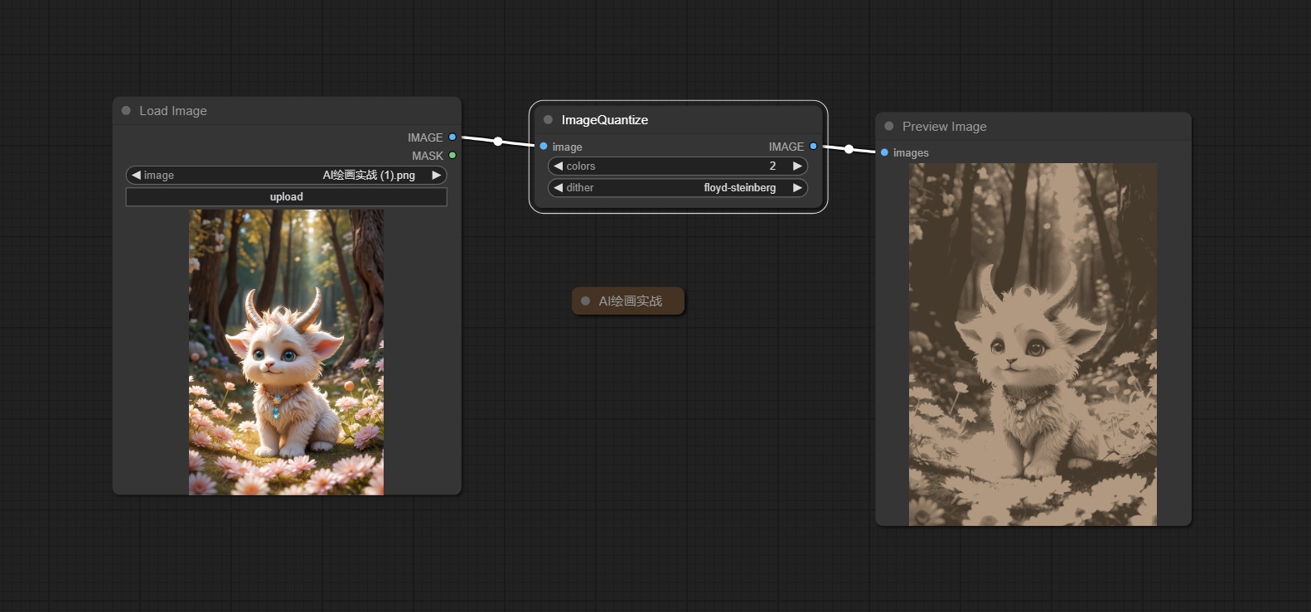The image size is (1311, 612).
Task: Open the dither floyd-steinberg option list
Action: coord(739,188)
